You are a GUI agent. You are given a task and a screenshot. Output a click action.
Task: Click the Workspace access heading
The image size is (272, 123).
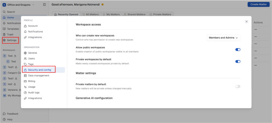pyautogui.click(x=88, y=24)
